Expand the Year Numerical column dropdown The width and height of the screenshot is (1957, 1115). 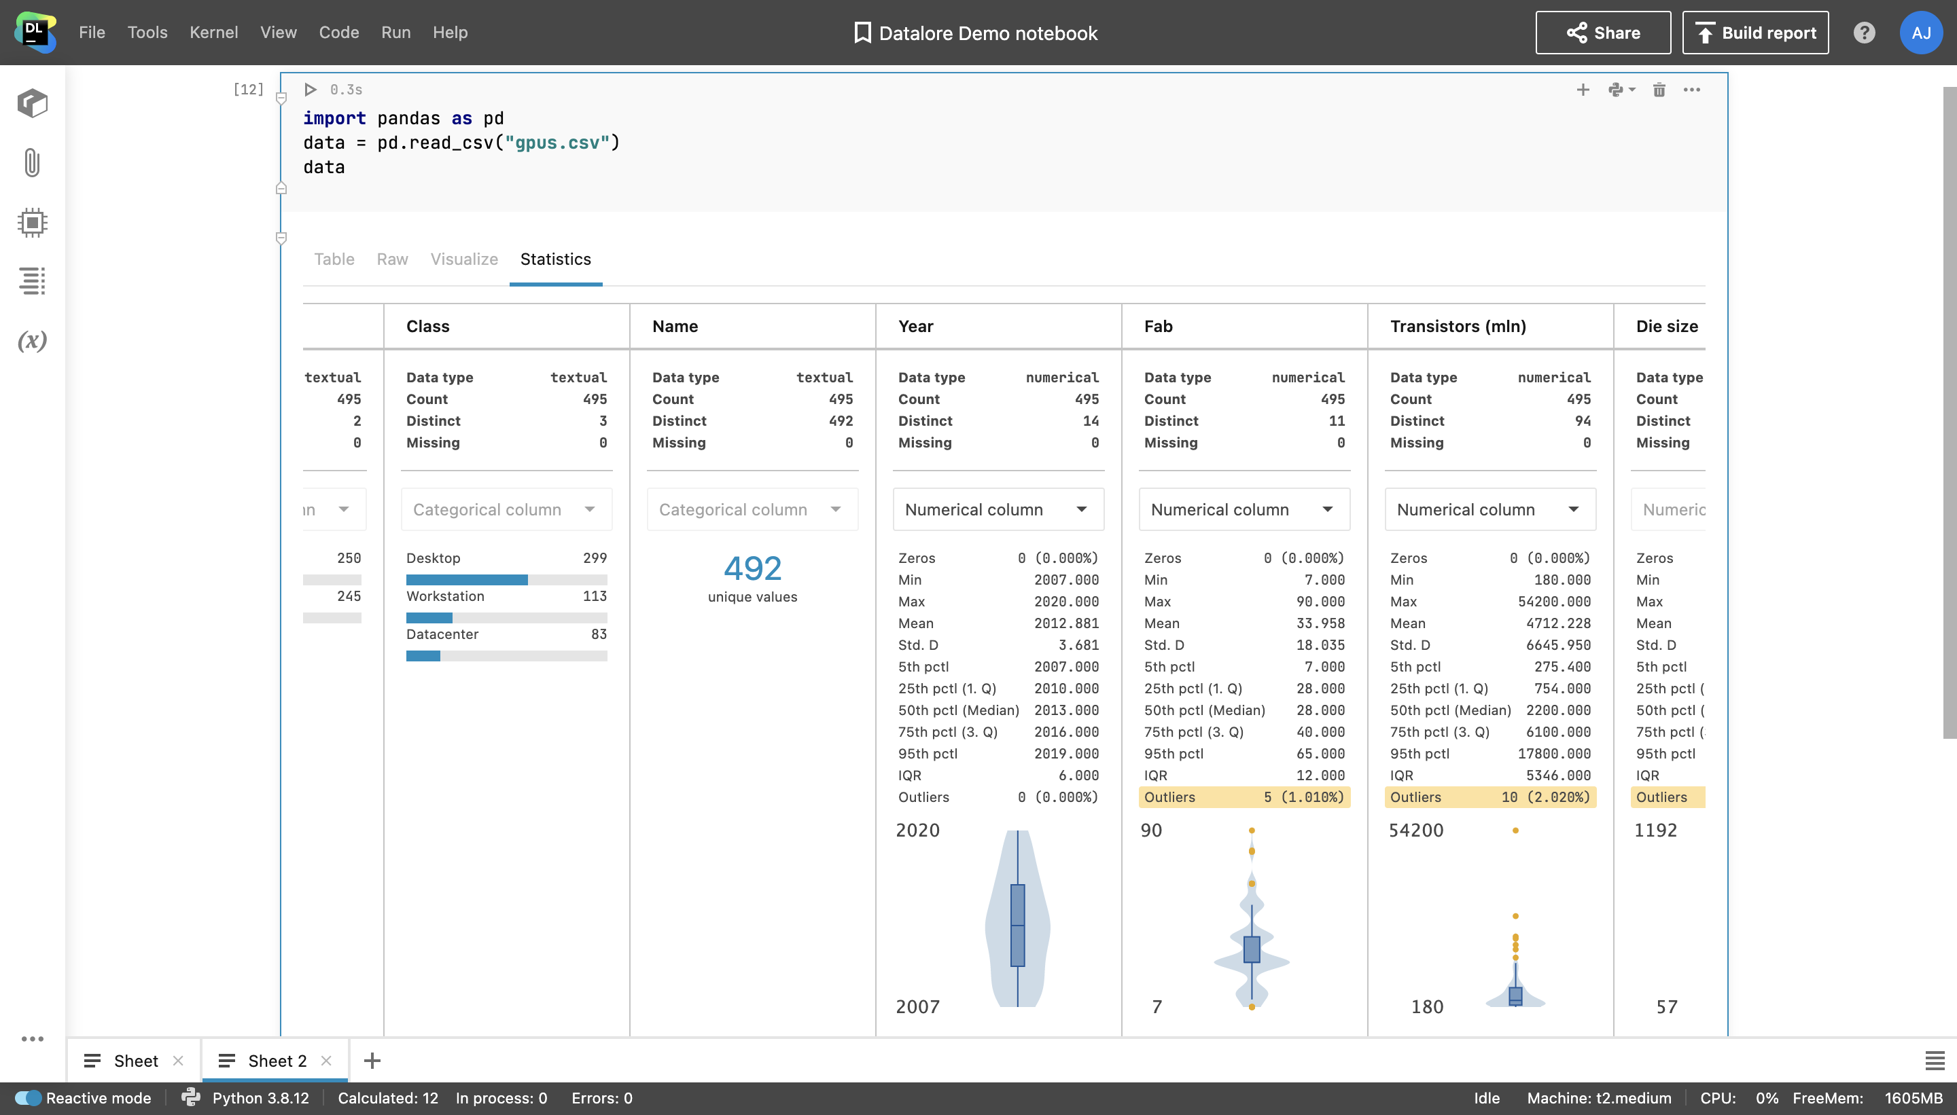pyautogui.click(x=998, y=509)
